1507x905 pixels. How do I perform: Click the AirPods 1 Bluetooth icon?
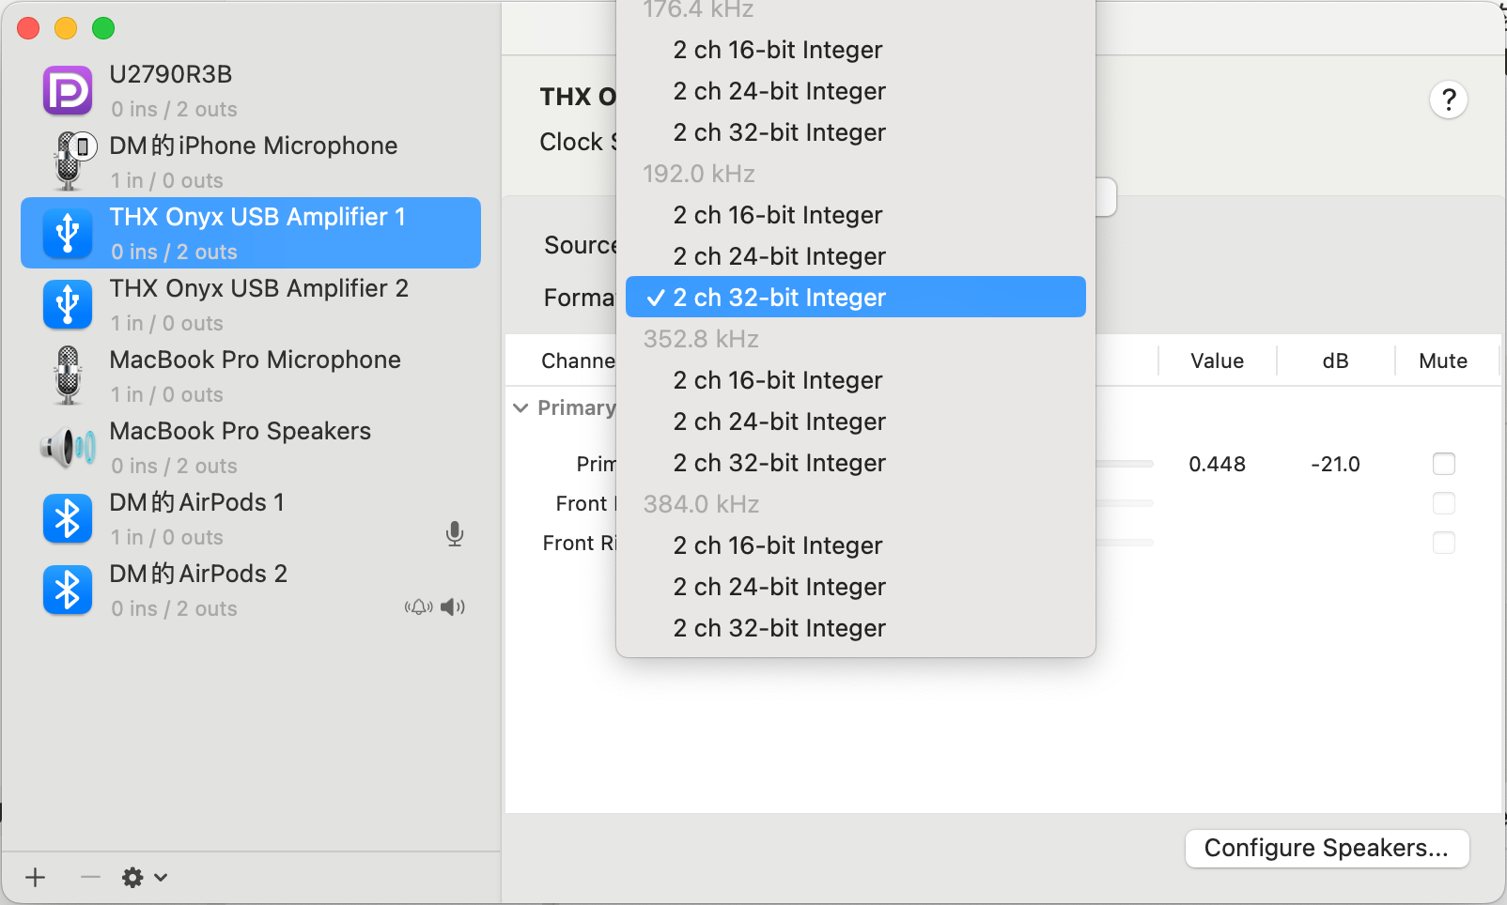click(68, 519)
